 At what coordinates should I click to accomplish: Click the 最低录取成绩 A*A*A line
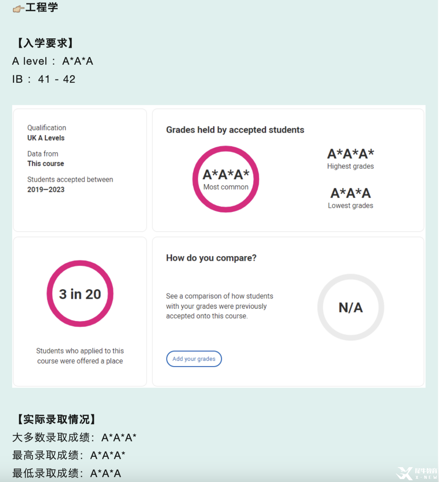pos(67,473)
